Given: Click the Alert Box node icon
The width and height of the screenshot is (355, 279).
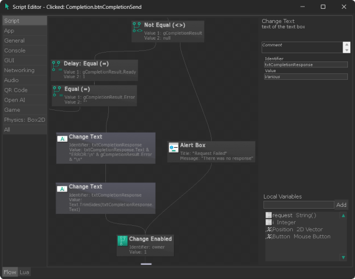Looking at the screenshot, I should point(173,148).
